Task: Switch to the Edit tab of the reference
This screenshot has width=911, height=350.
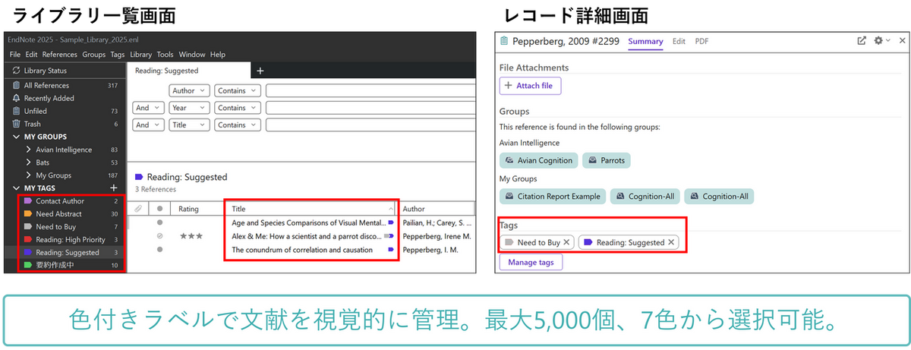Action: 679,41
